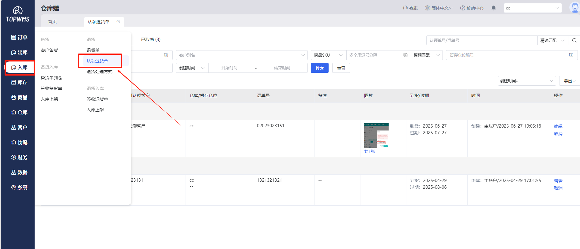Open the 商品 sidebar menu

pos(19,97)
